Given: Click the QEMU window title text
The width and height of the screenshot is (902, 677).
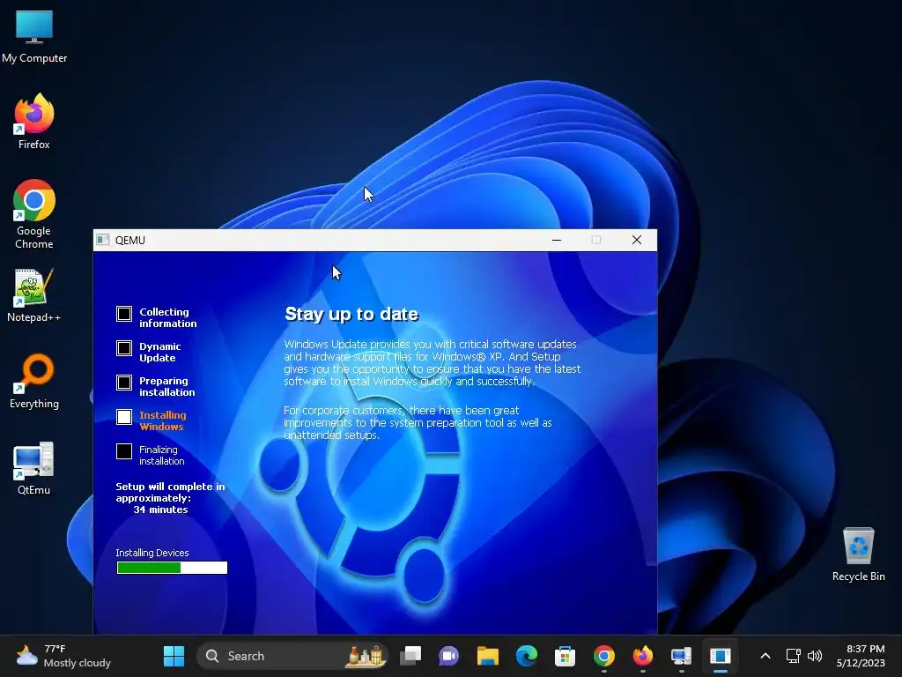Looking at the screenshot, I should [130, 241].
